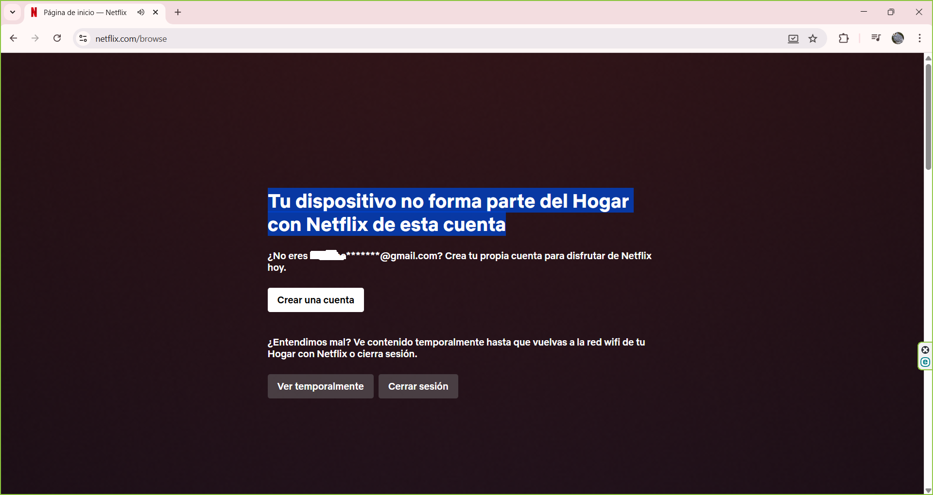Screen dimensions: 933x495
Task: Open a new tab with the plus button
Action: pos(178,13)
